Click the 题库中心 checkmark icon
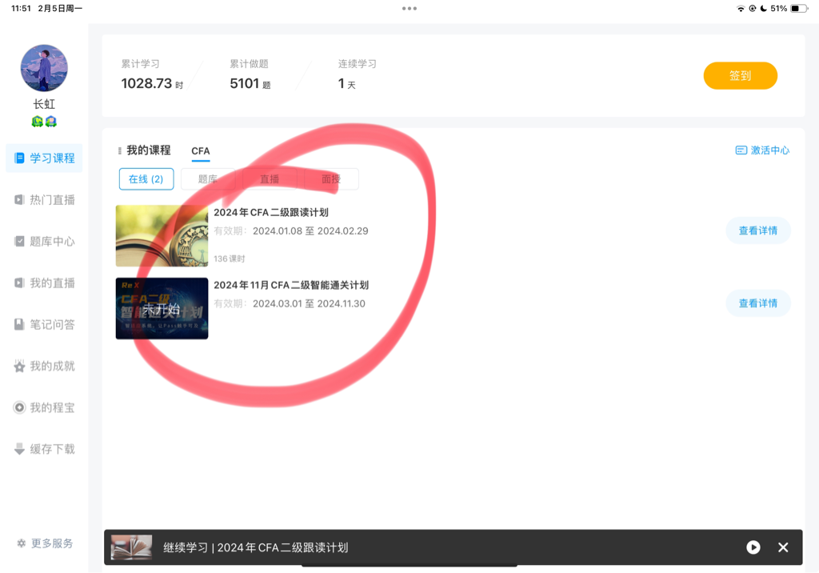The image size is (819, 573). coord(19,241)
